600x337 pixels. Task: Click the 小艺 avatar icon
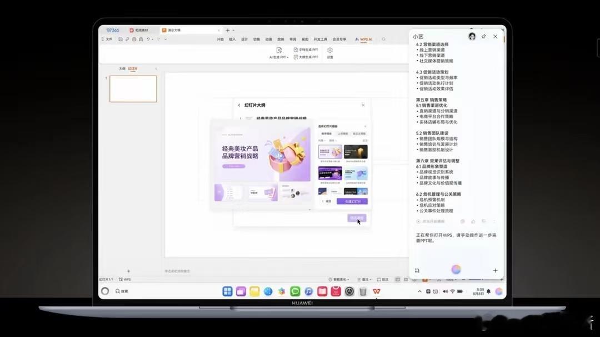(472, 36)
